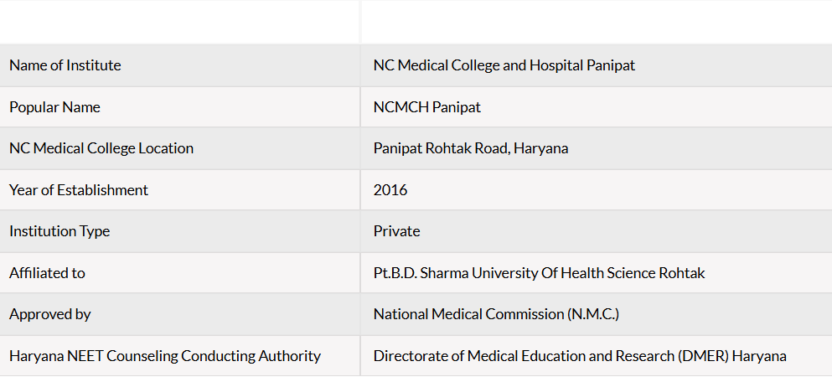This screenshot has width=832, height=377.
Task: Click the 'NCMCH Panipat' value cell
Action: click(x=597, y=107)
